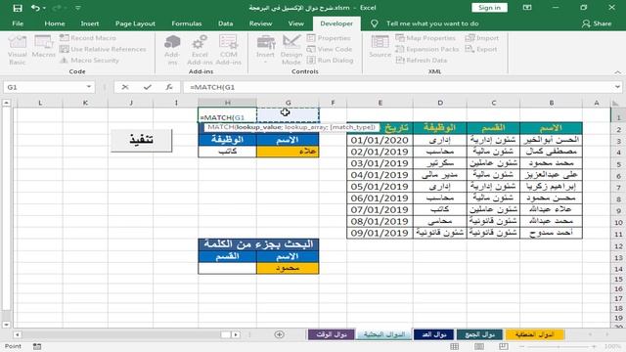Select column E header
This screenshot has height=352, width=626.
380,103
